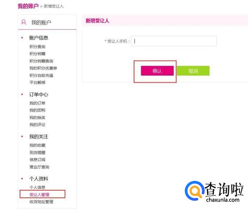The width and height of the screenshot is (248, 211).
Task: Open 积分自助充值 link
Action: (x=41, y=75)
